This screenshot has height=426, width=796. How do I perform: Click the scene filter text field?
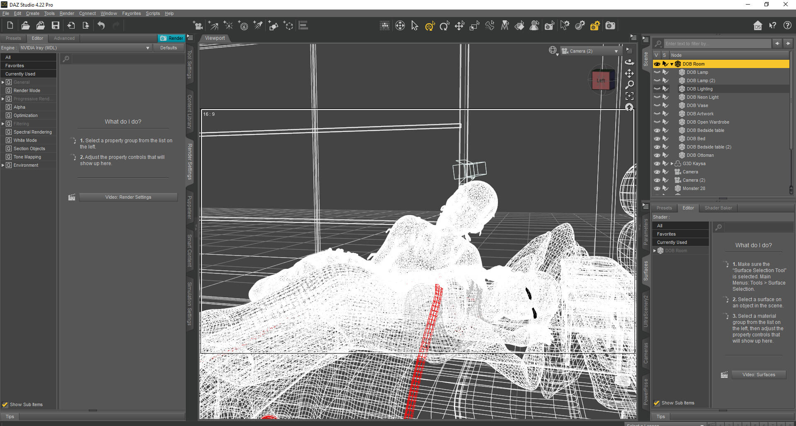click(717, 44)
